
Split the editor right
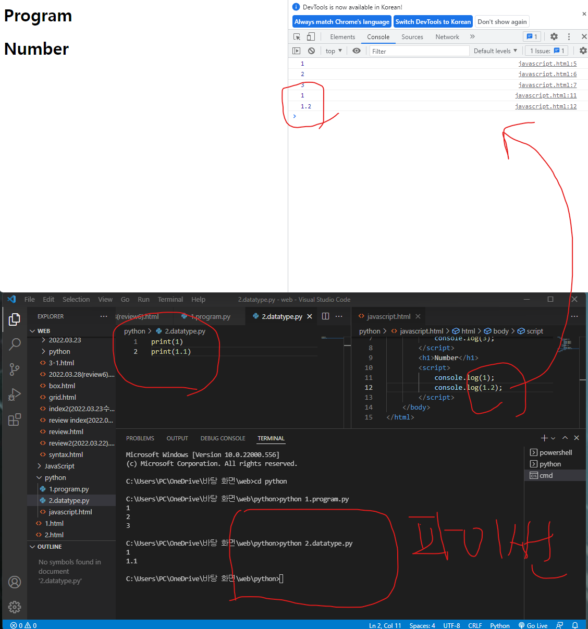[325, 316]
